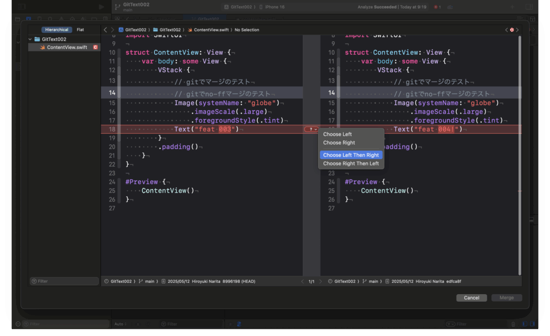This screenshot has height=336, width=550.
Task: Open the No Selection breadcrumb menu
Action: tap(247, 30)
